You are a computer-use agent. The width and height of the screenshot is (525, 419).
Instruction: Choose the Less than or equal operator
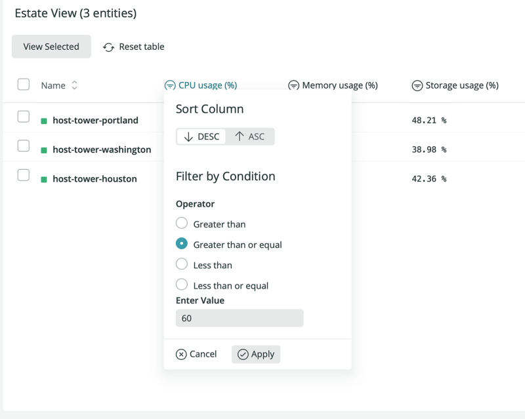pyautogui.click(x=182, y=285)
